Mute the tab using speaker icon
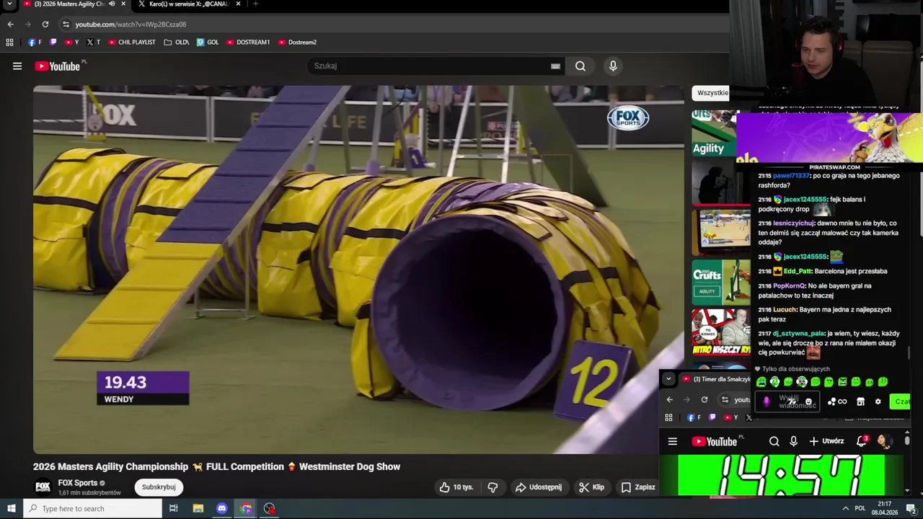The image size is (923, 519). [112, 4]
